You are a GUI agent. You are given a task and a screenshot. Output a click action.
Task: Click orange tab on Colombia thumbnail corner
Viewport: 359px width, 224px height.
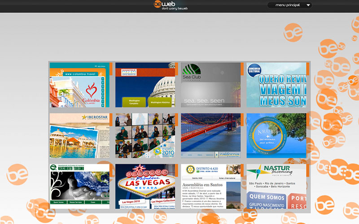point(111,69)
